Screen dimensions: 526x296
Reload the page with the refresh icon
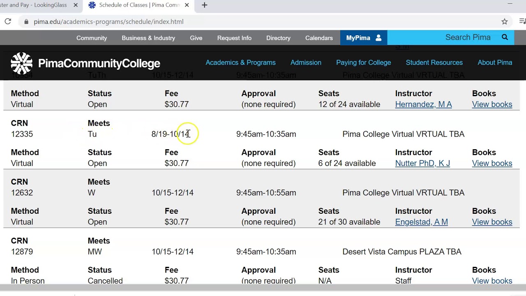coord(8,21)
